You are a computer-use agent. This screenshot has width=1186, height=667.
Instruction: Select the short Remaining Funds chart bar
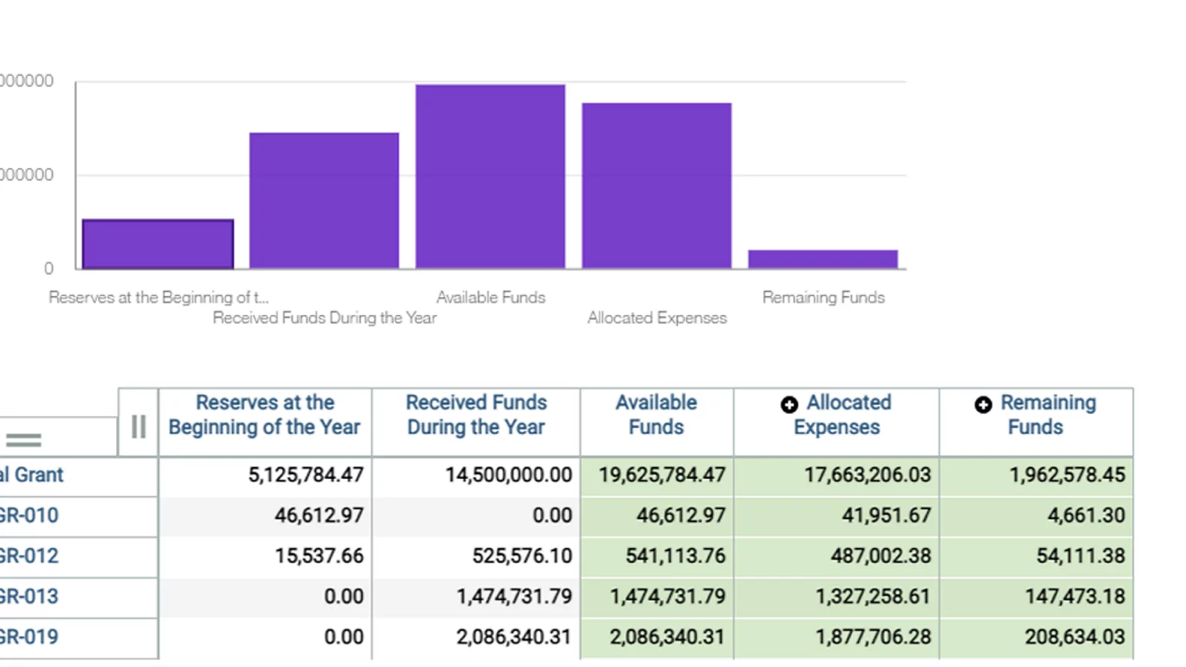tap(823, 259)
